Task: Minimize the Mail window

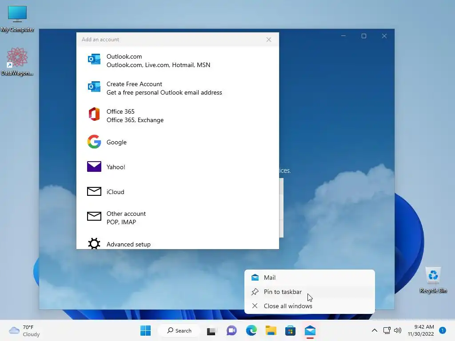Action: click(x=343, y=36)
